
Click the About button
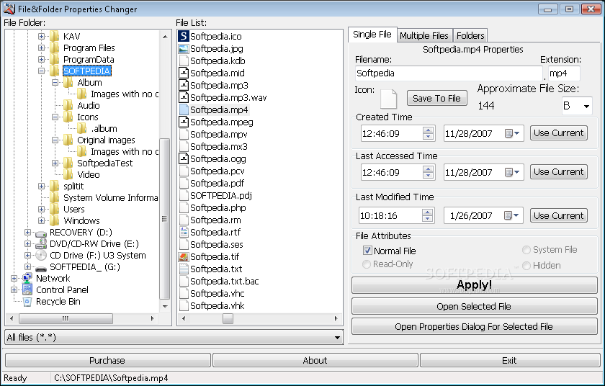[x=315, y=360]
